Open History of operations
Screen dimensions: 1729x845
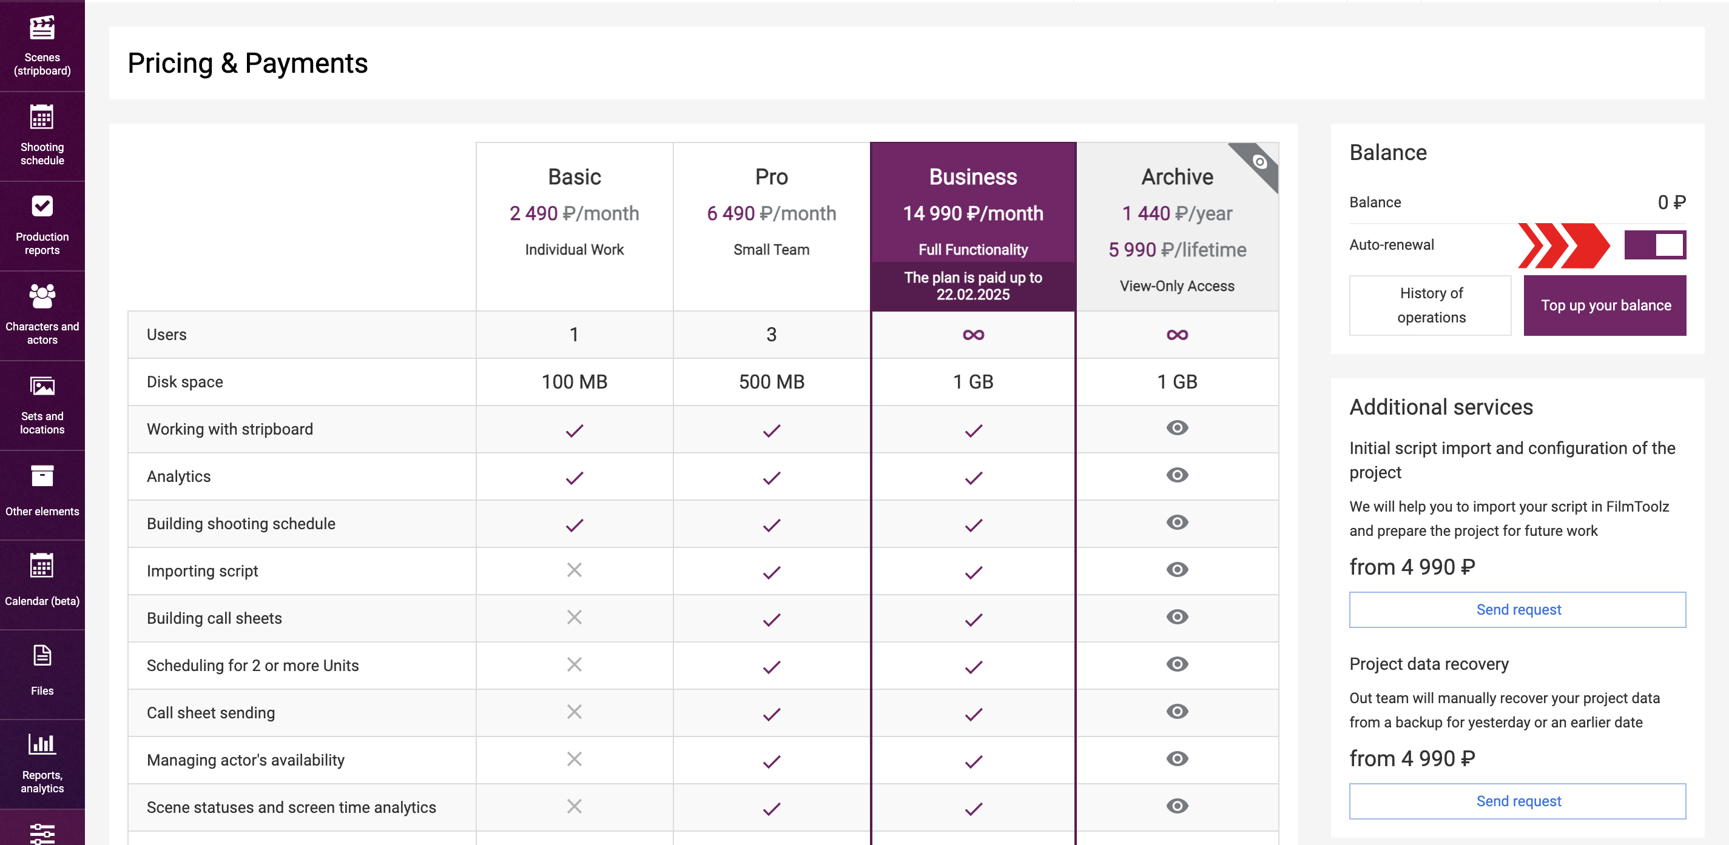[x=1431, y=306]
